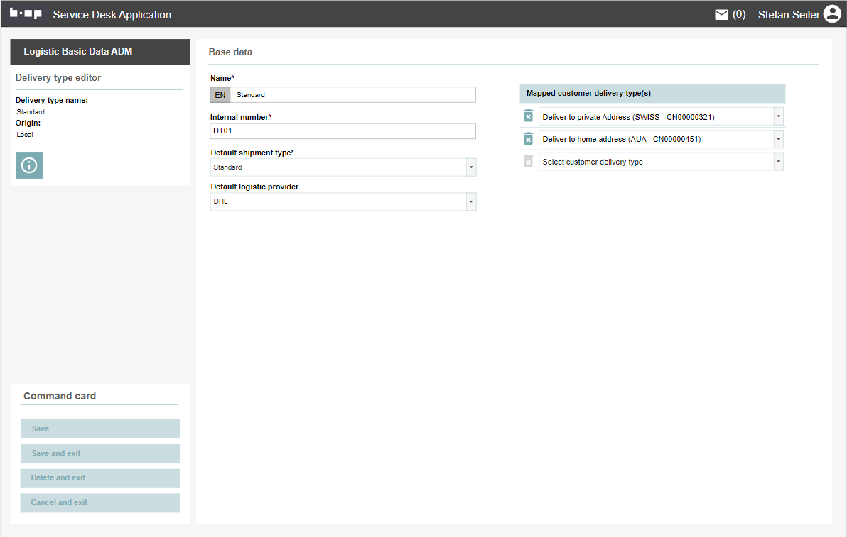Open Select customer delivery type dropdown
The image size is (847, 537).
point(778,162)
